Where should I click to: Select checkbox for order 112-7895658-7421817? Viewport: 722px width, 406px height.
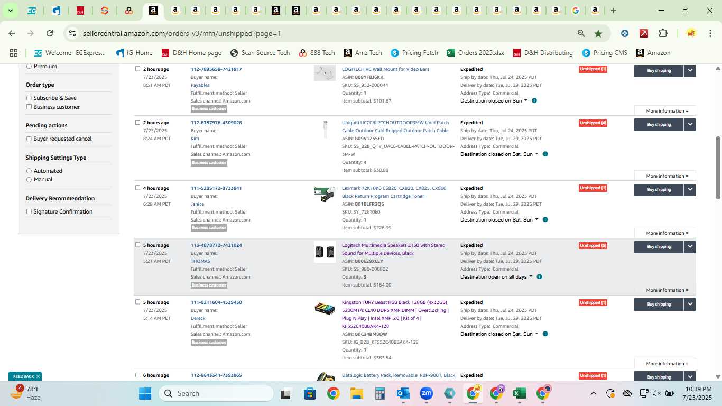(138, 69)
